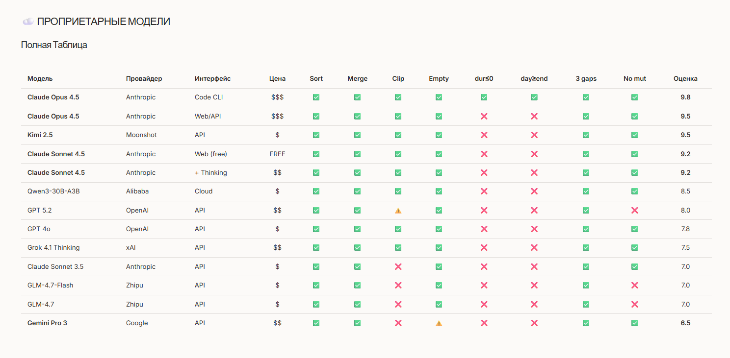Click the Empty warning icon for Gemini Pro 3

439,323
